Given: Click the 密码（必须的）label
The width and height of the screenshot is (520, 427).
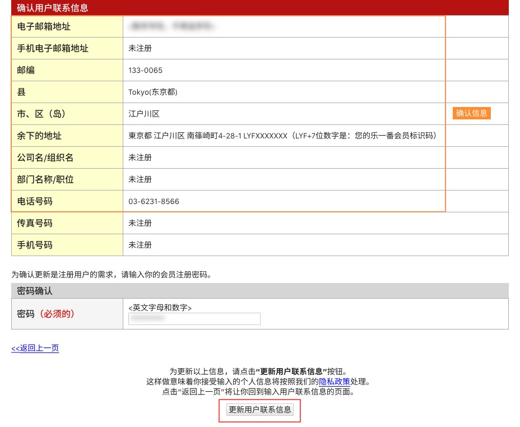Looking at the screenshot, I should 45,314.
